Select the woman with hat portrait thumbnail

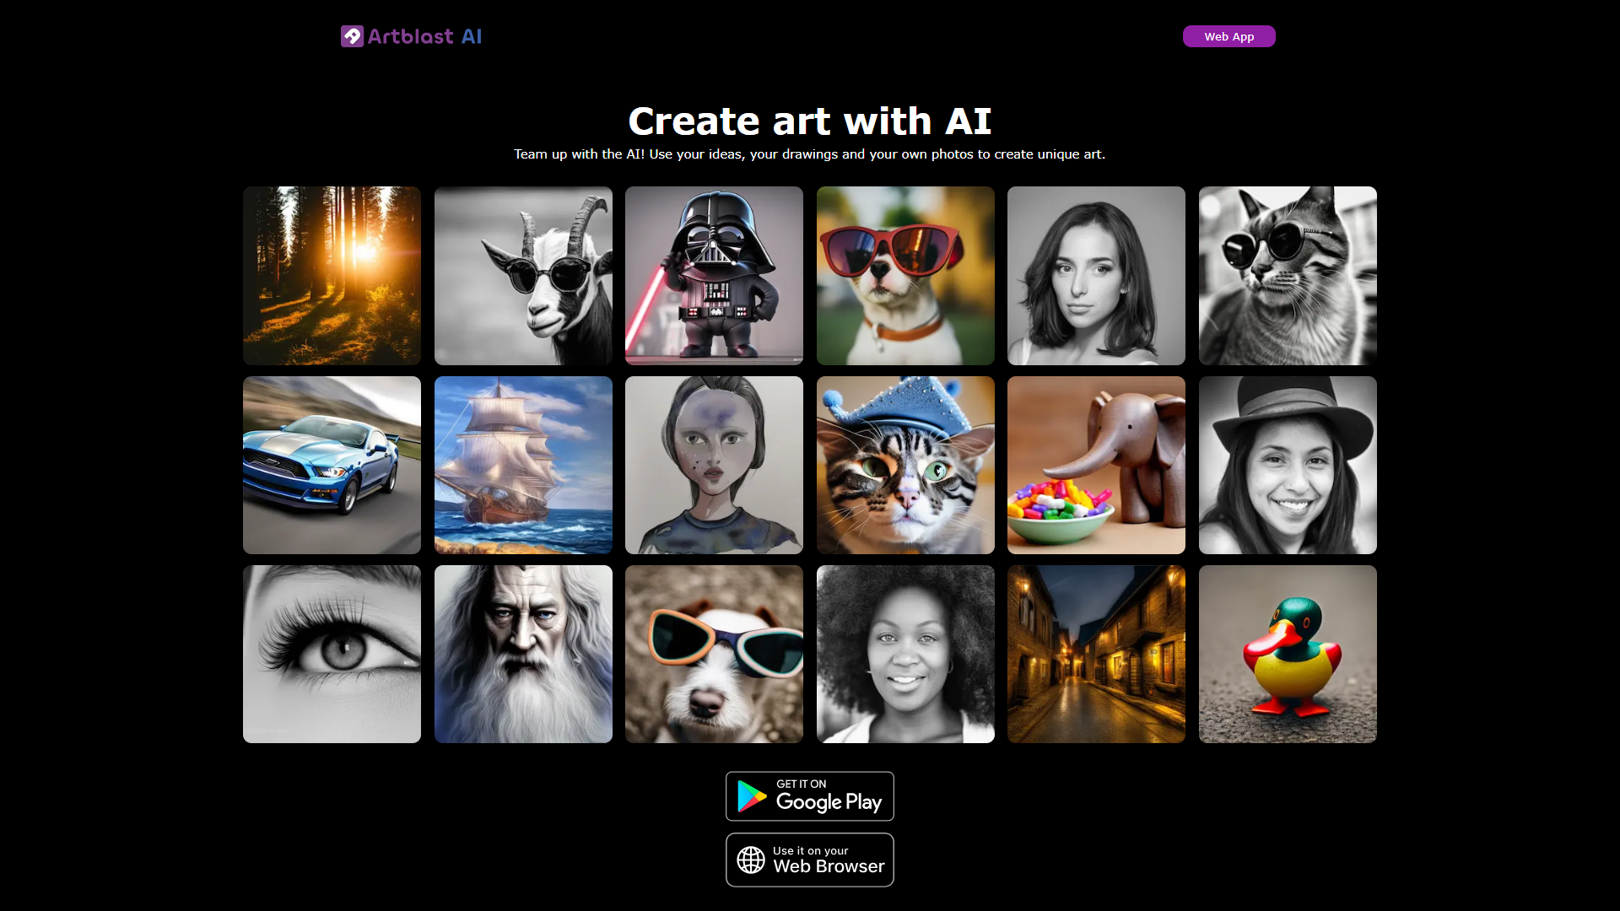[1288, 465]
